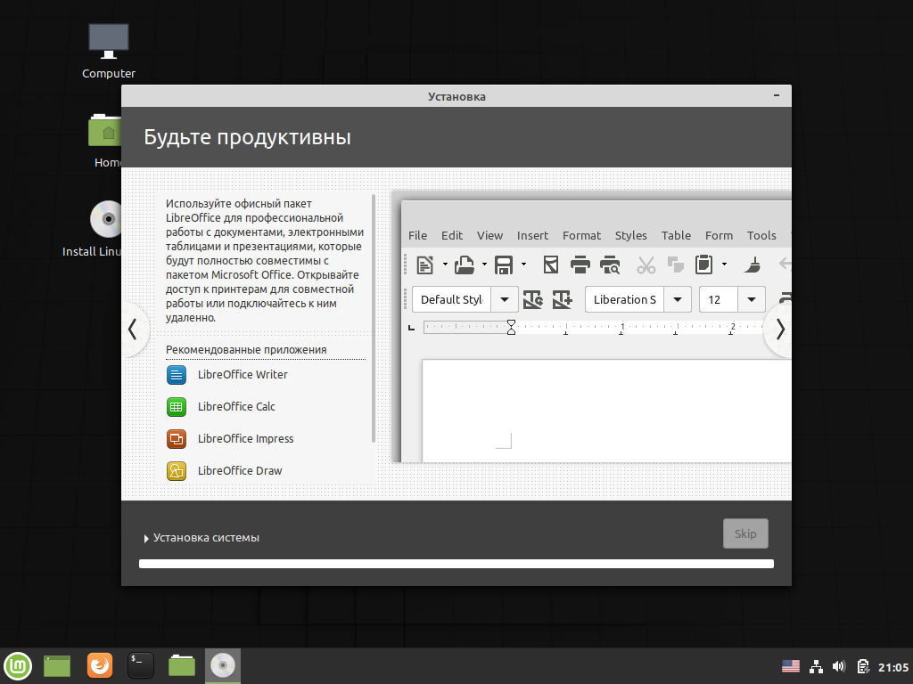The height and width of the screenshot is (684, 913).
Task: Click the US flag keyboard layout indicator
Action: (x=790, y=666)
